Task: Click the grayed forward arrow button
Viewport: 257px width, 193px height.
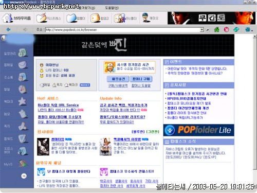Action: (25, 29)
